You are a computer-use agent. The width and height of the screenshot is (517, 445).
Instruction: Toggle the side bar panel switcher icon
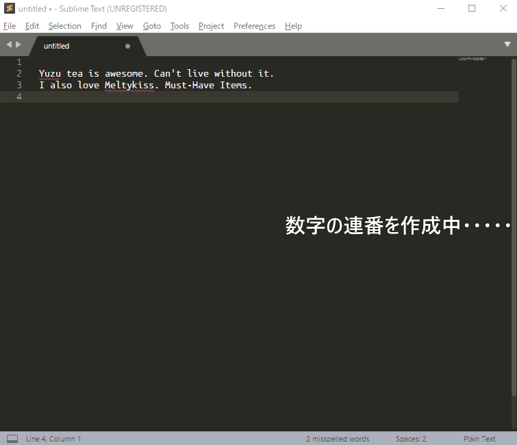point(12,439)
